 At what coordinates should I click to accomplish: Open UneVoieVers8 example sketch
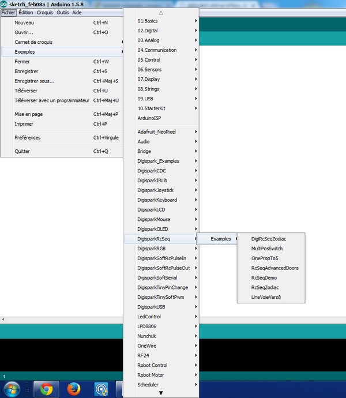pos(271,297)
